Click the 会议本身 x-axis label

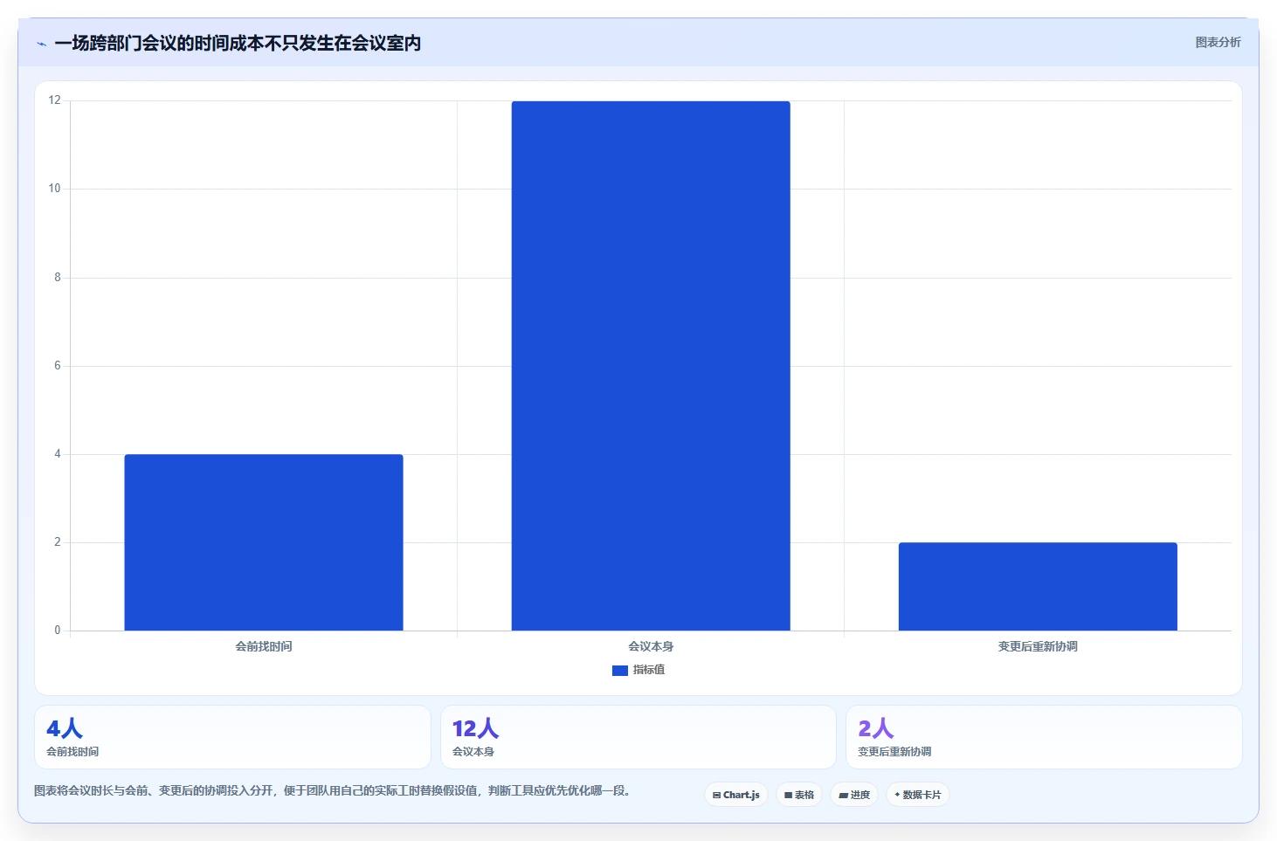coord(651,647)
